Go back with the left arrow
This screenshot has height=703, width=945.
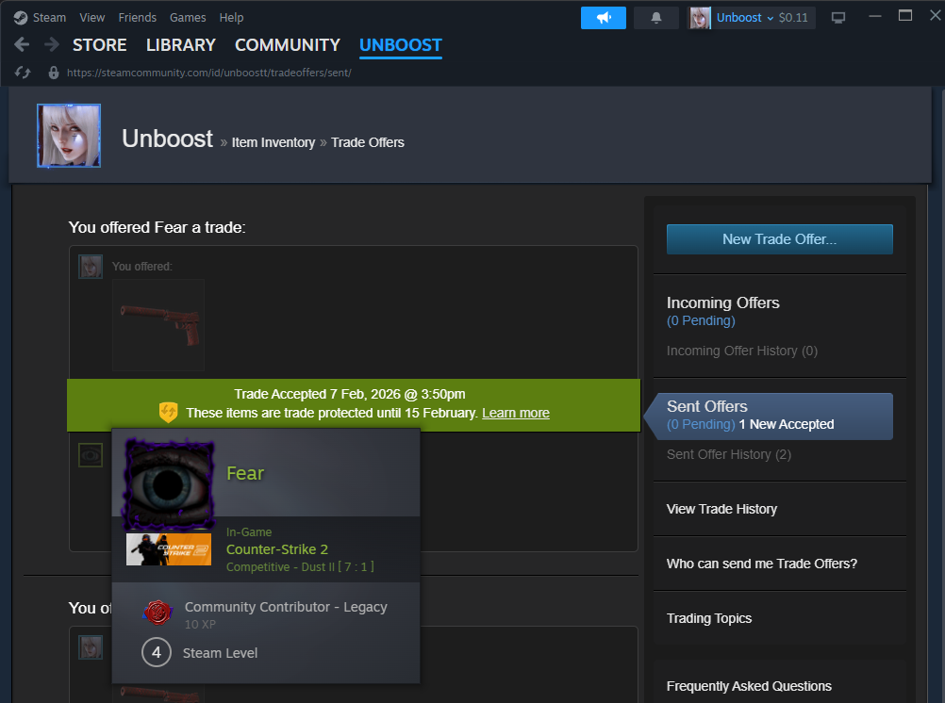pyautogui.click(x=22, y=44)
